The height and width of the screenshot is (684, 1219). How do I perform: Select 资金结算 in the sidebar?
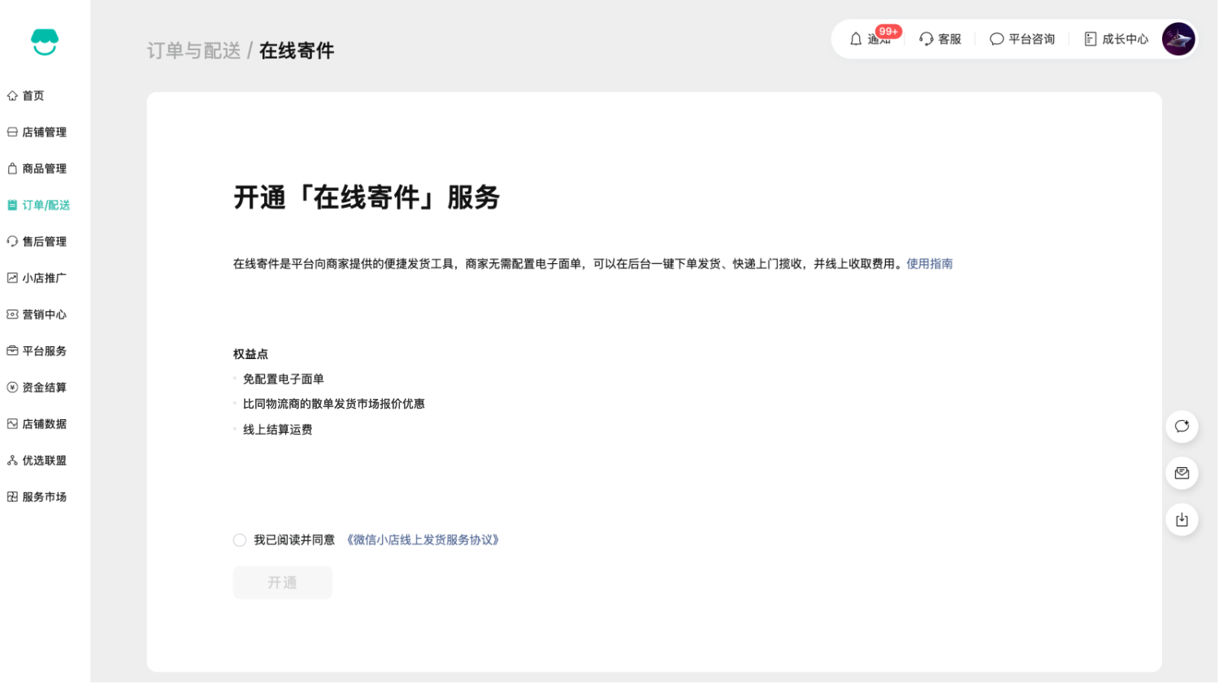(44, 387)
